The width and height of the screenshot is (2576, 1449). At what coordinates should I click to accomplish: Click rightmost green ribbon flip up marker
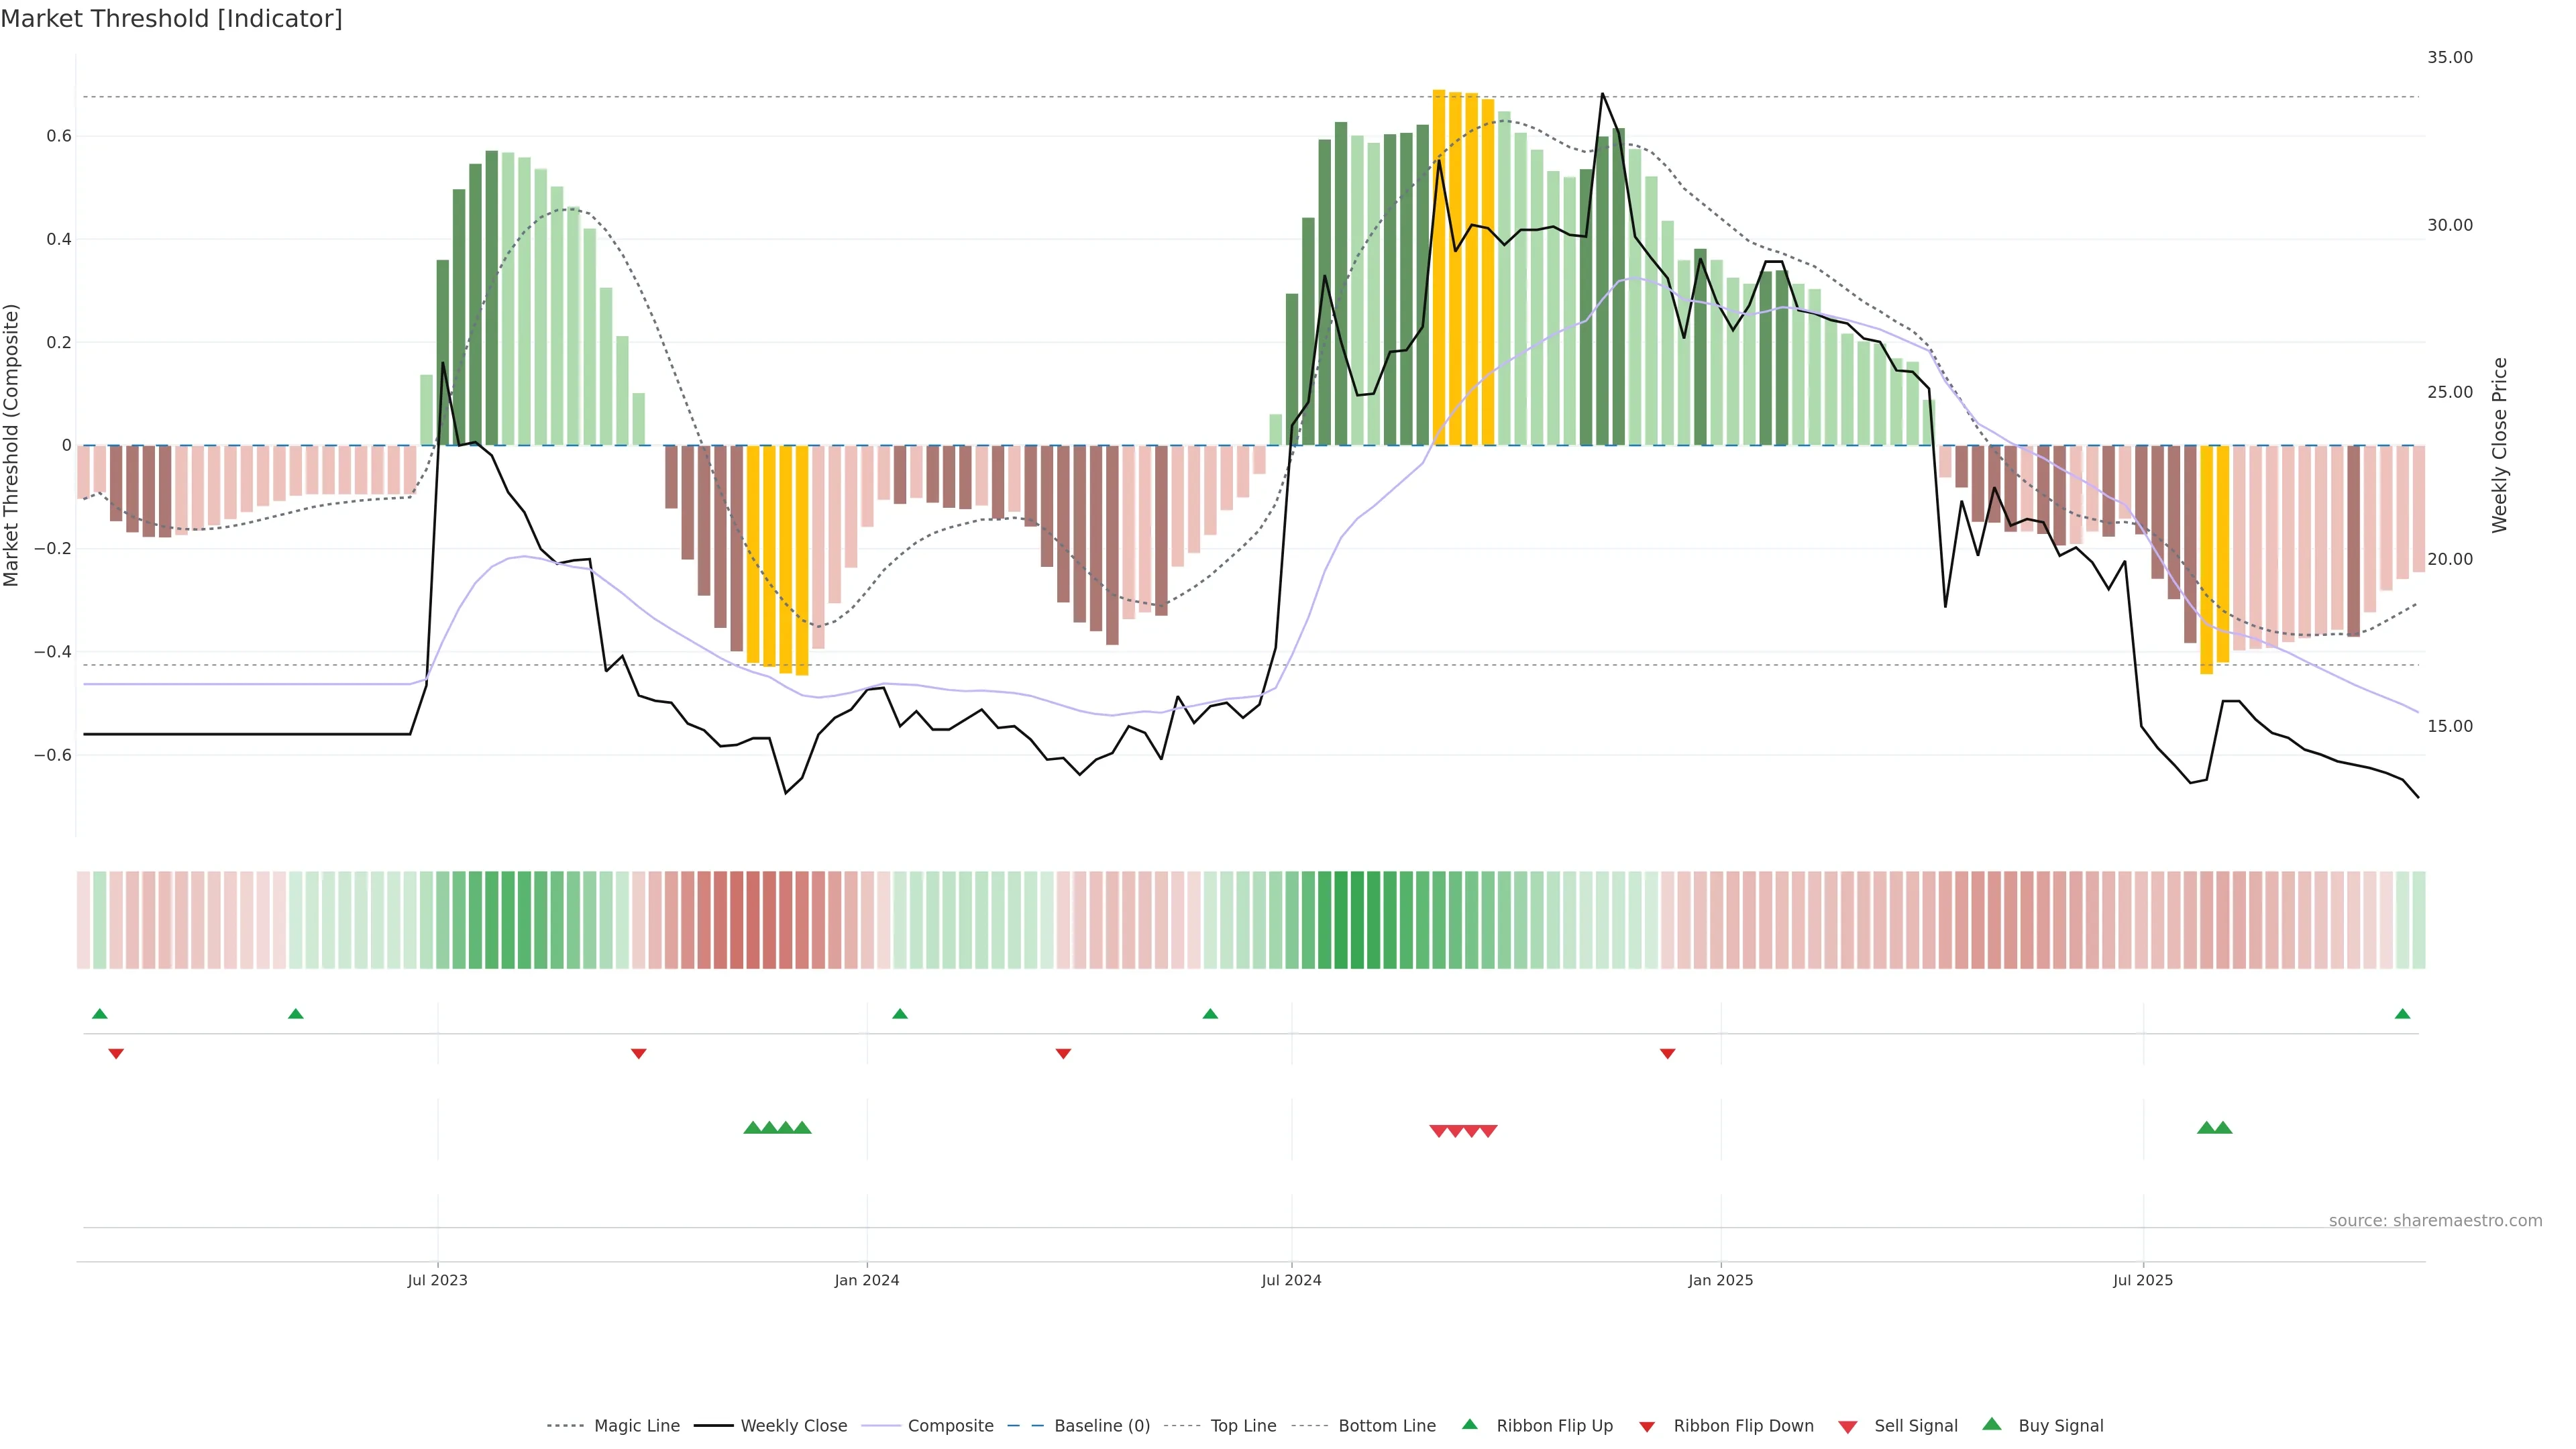point(2402,1014)
